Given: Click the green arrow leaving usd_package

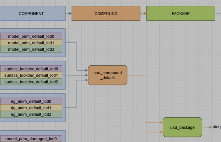Looking at the screenshot, I should (x=206, y=127).
